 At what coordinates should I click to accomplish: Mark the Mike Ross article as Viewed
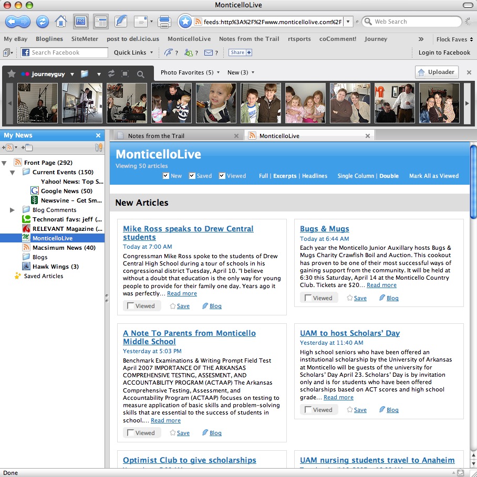(x=131, y=306)
